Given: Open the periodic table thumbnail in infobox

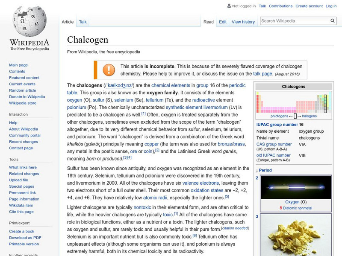Looking at the screenshot, I should coord(294,102).
